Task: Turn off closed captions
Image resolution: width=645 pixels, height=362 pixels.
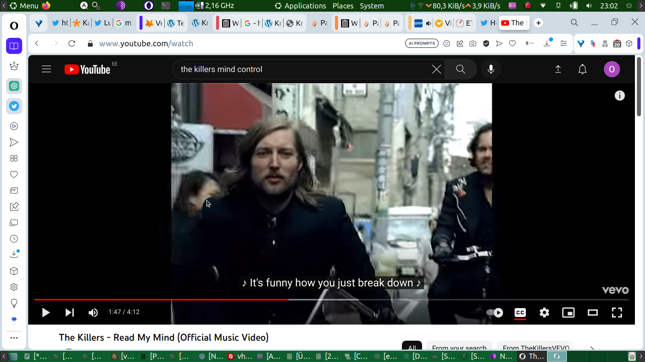Action: 520,313
